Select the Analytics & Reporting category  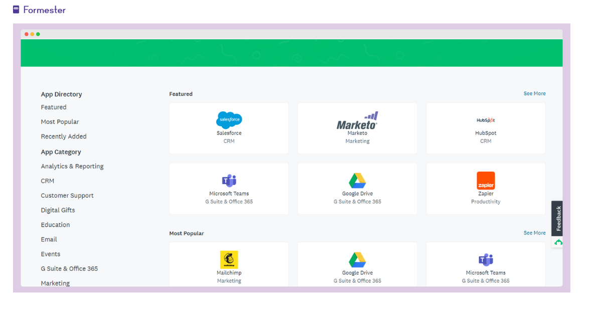pos(72,166)
